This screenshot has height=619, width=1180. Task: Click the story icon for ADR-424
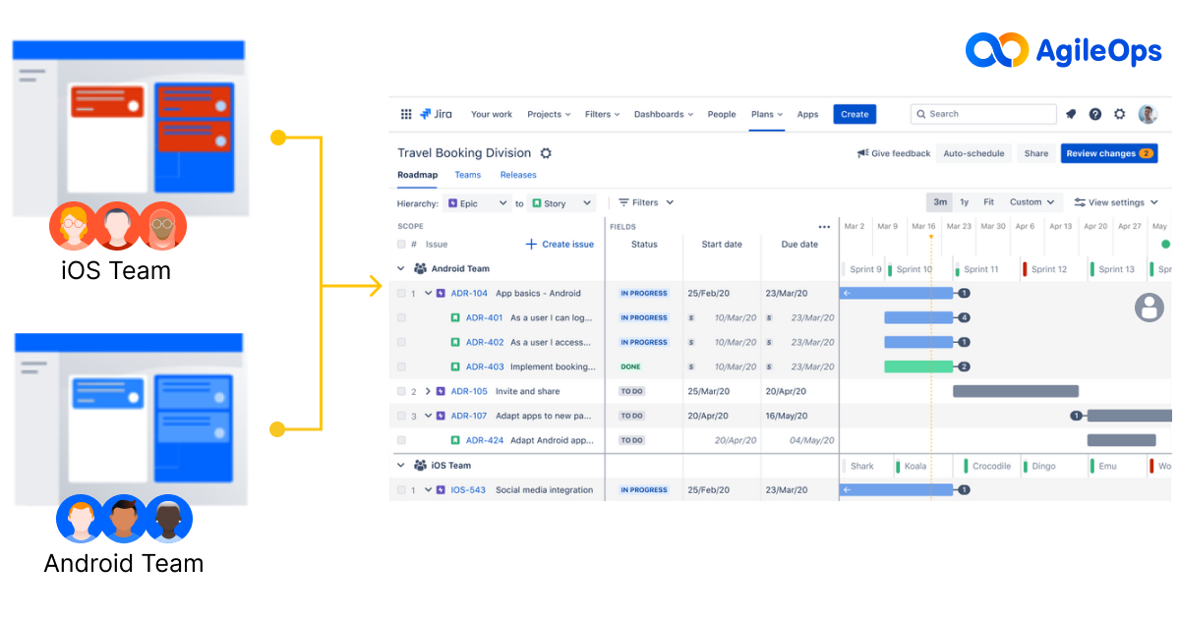click(455, 441)
